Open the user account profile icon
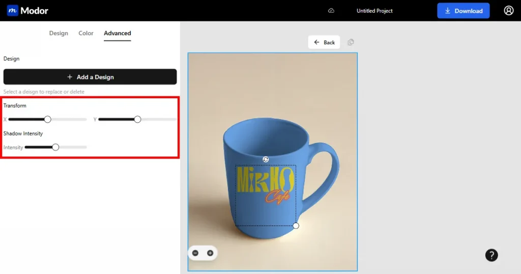This screenshot has height=274, width=521. [x=509, y=11]
